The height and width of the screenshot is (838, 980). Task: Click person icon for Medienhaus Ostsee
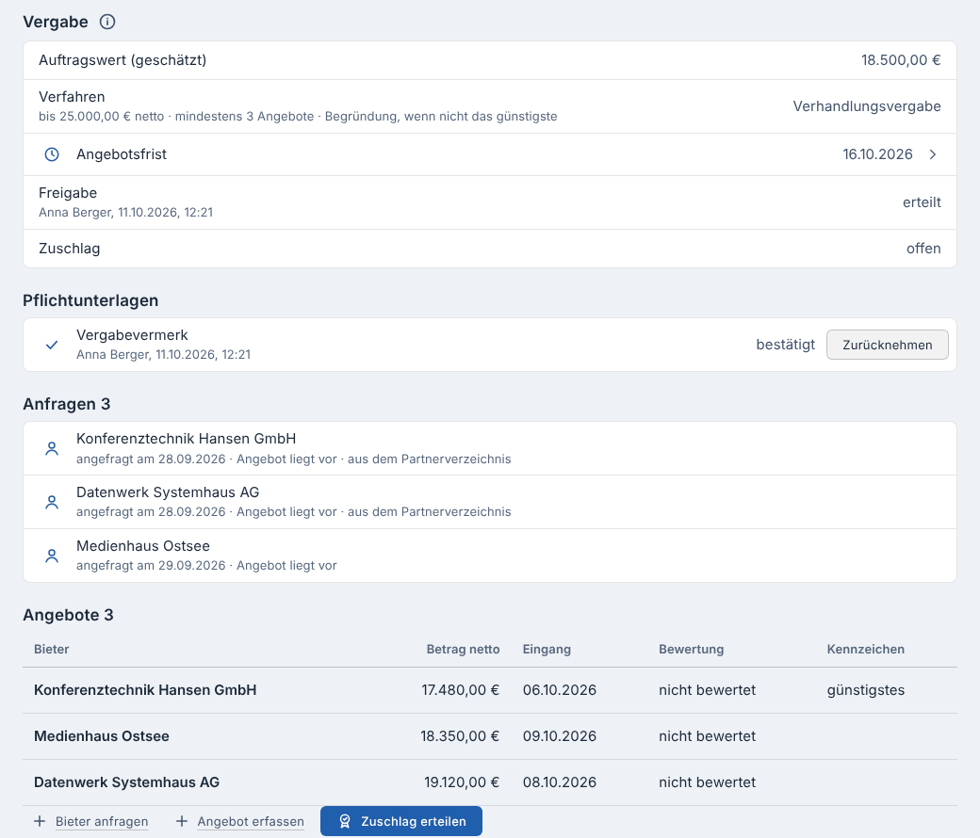52,556
